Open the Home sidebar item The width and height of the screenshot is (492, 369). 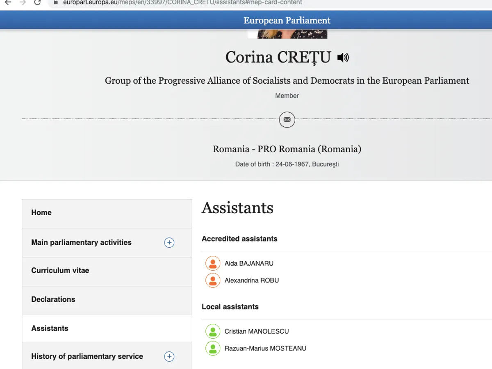point(41,212)
